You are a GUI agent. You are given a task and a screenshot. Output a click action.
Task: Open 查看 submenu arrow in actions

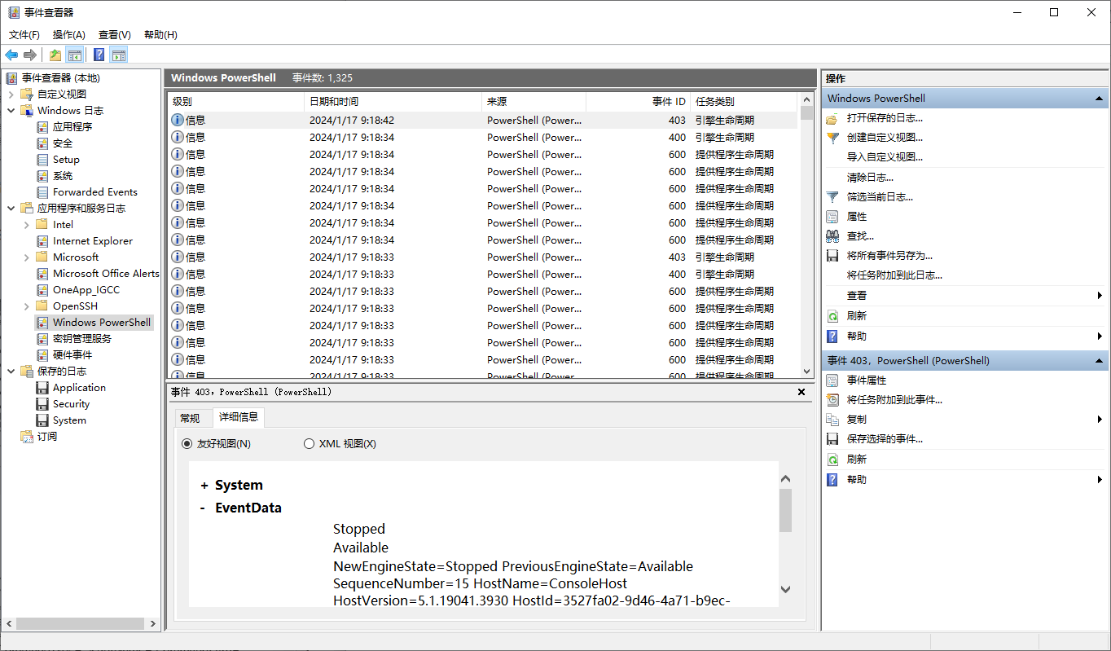pos(1100,296)
